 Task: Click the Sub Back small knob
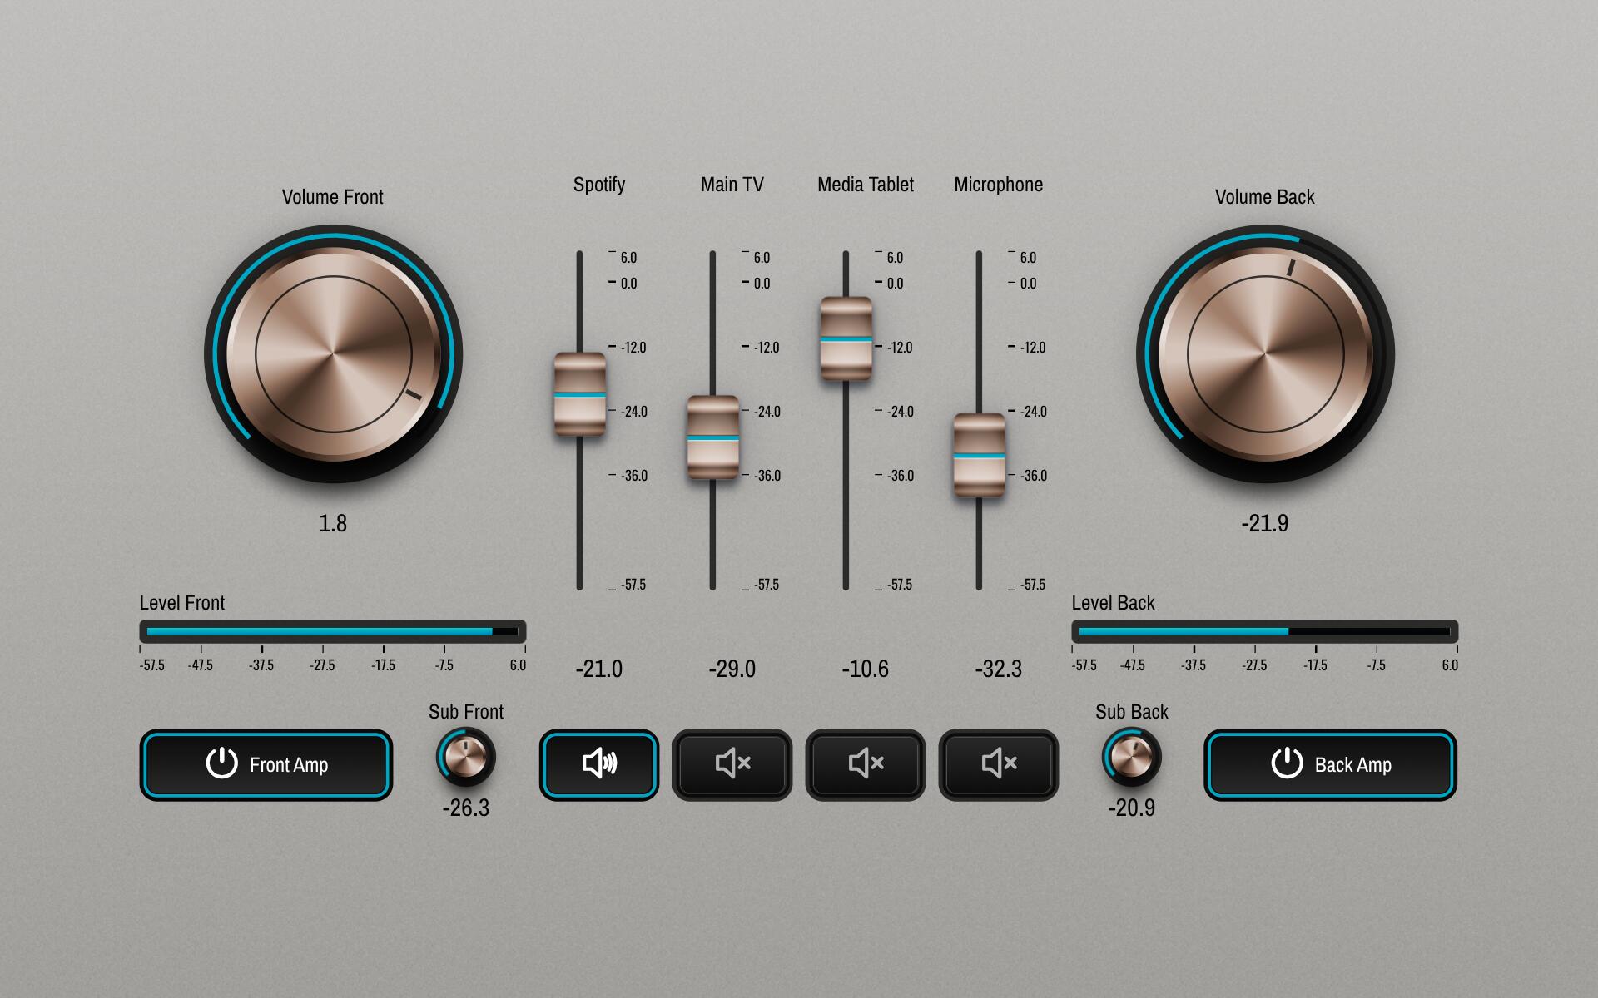tap(1131, 757)
